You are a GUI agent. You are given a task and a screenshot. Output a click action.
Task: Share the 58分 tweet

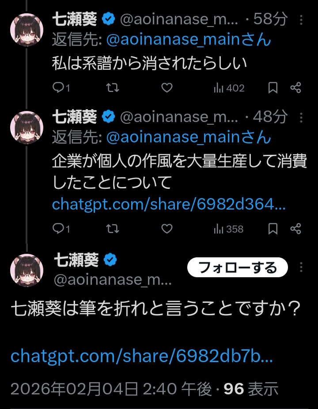(x=296, y=88)
